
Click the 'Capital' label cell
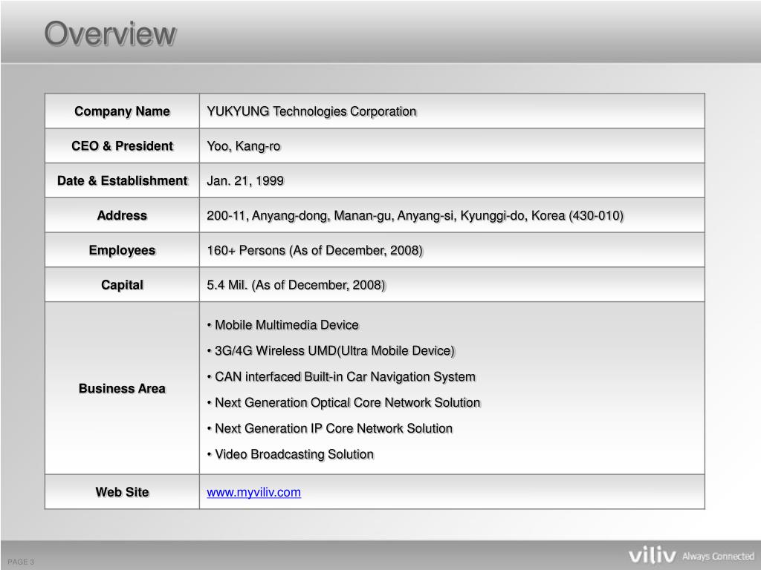pos(123,284)
